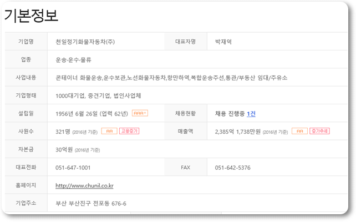Click the 설립일 label cell
The height and width of the screenshot is (222, 356).
[x=26, y=113]
